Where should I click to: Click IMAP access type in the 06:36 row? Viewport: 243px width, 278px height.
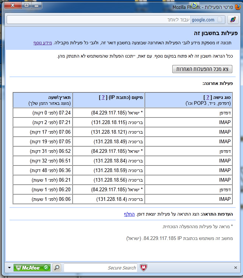189,170
